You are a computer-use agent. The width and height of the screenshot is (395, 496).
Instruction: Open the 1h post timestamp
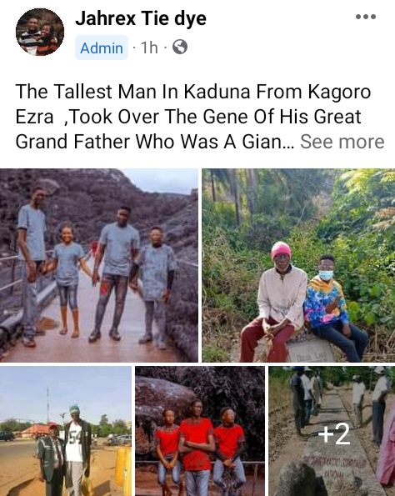click(149, 48)
